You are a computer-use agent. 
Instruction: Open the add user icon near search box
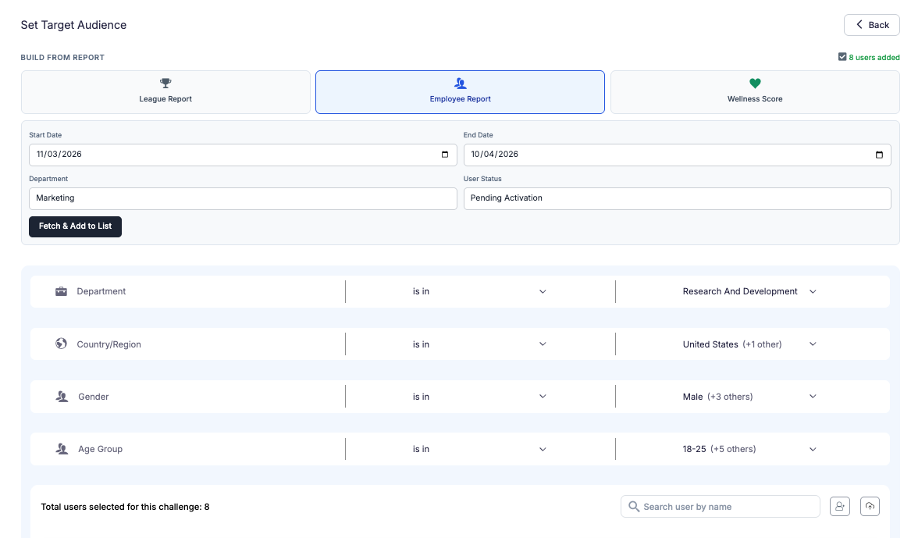pos(839,506)
